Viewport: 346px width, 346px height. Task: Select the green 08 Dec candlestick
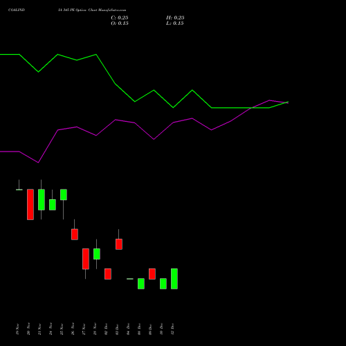tap(141, 284)
